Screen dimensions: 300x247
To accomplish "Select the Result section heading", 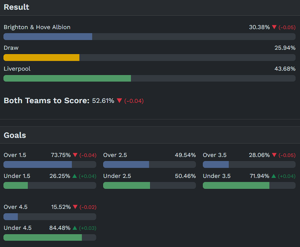I will pos(16,7).
